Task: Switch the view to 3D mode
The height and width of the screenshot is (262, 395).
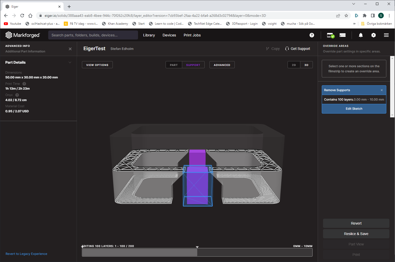Action: click(x=306, y=65)
